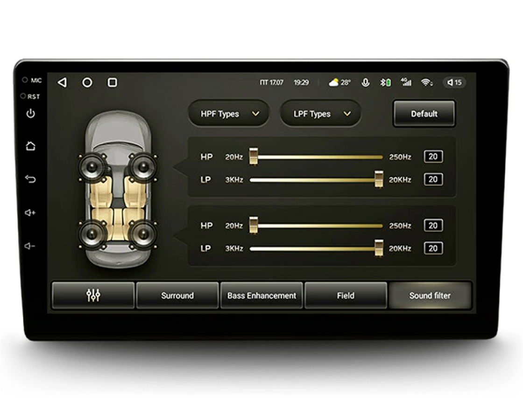Open recent apps square icon

coord(113,82)
